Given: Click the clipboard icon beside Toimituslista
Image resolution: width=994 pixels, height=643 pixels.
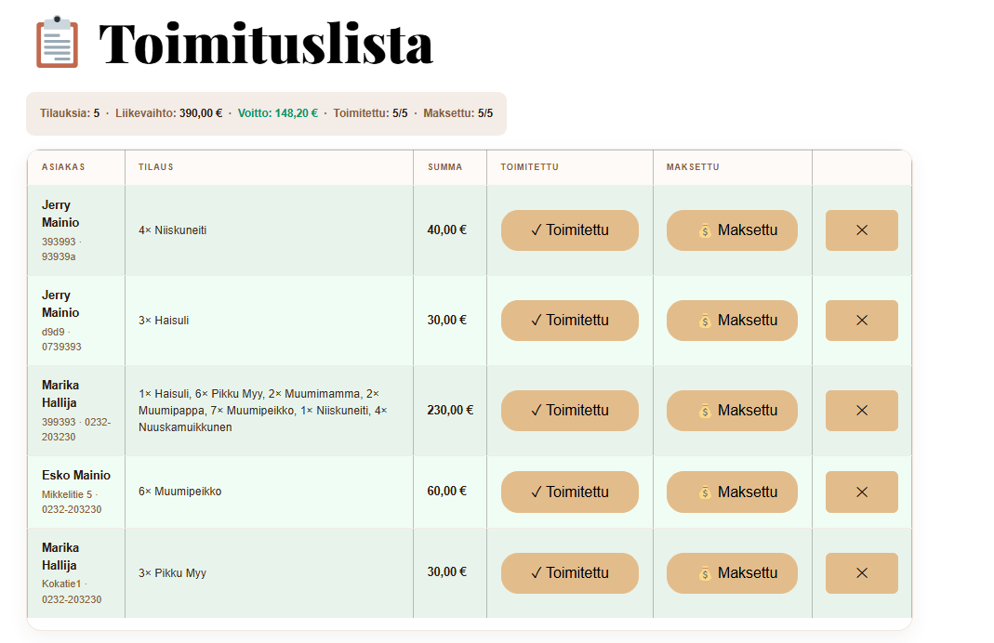Looking at the screenshot, I should [57, 42].
